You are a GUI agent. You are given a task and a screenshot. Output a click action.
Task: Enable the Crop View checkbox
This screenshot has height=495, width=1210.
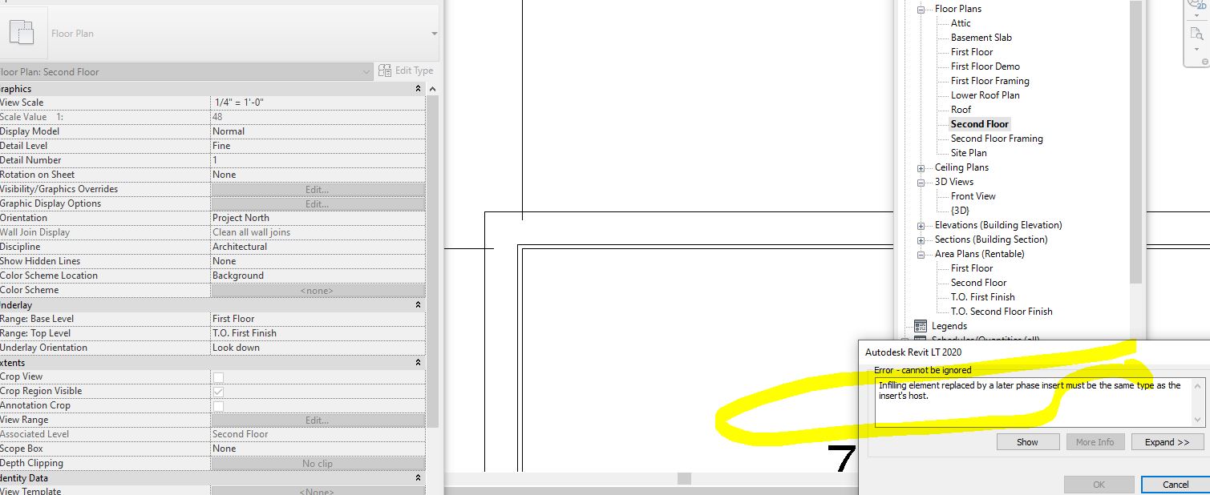(x=218, y=377)
